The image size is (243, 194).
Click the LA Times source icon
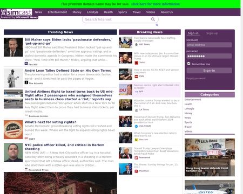coord(137,110)
